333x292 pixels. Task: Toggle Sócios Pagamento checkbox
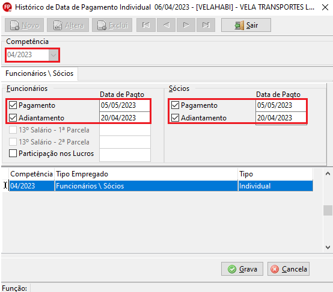click(175, 105)
